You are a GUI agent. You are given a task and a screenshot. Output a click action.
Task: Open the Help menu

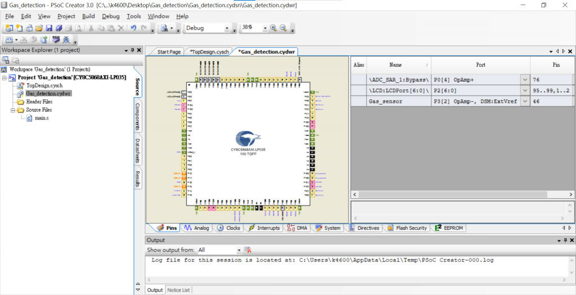pyautogui.click(x=182, y=16)
